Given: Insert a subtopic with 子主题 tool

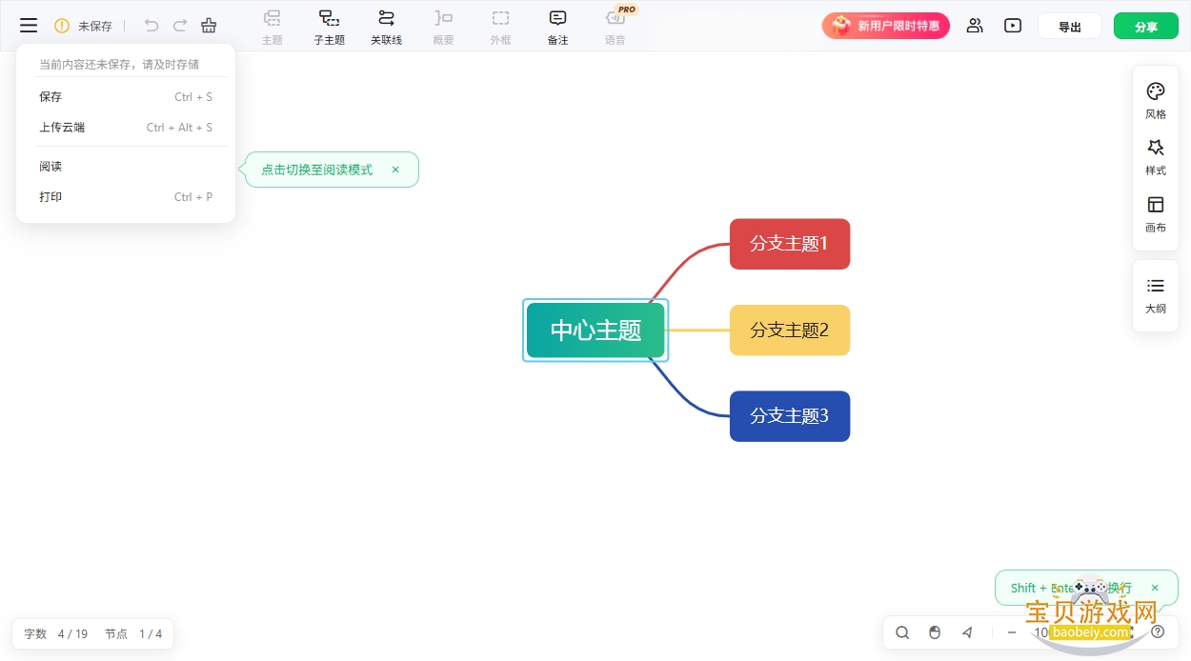Looking at the screenshot, I should (x=330, y=27).
